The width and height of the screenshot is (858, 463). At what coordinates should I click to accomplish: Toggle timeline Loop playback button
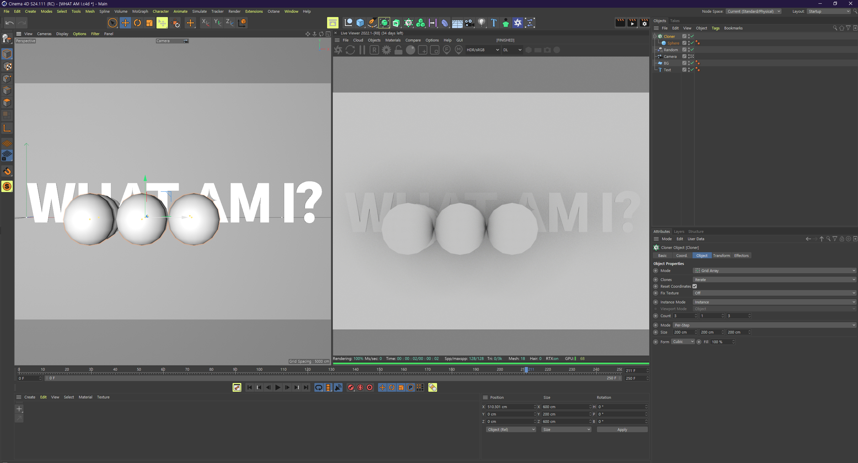click(319, 387)
